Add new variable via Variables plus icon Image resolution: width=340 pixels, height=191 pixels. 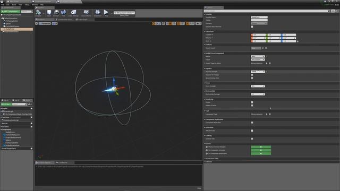pyautogui.click(x=31, y=127)
